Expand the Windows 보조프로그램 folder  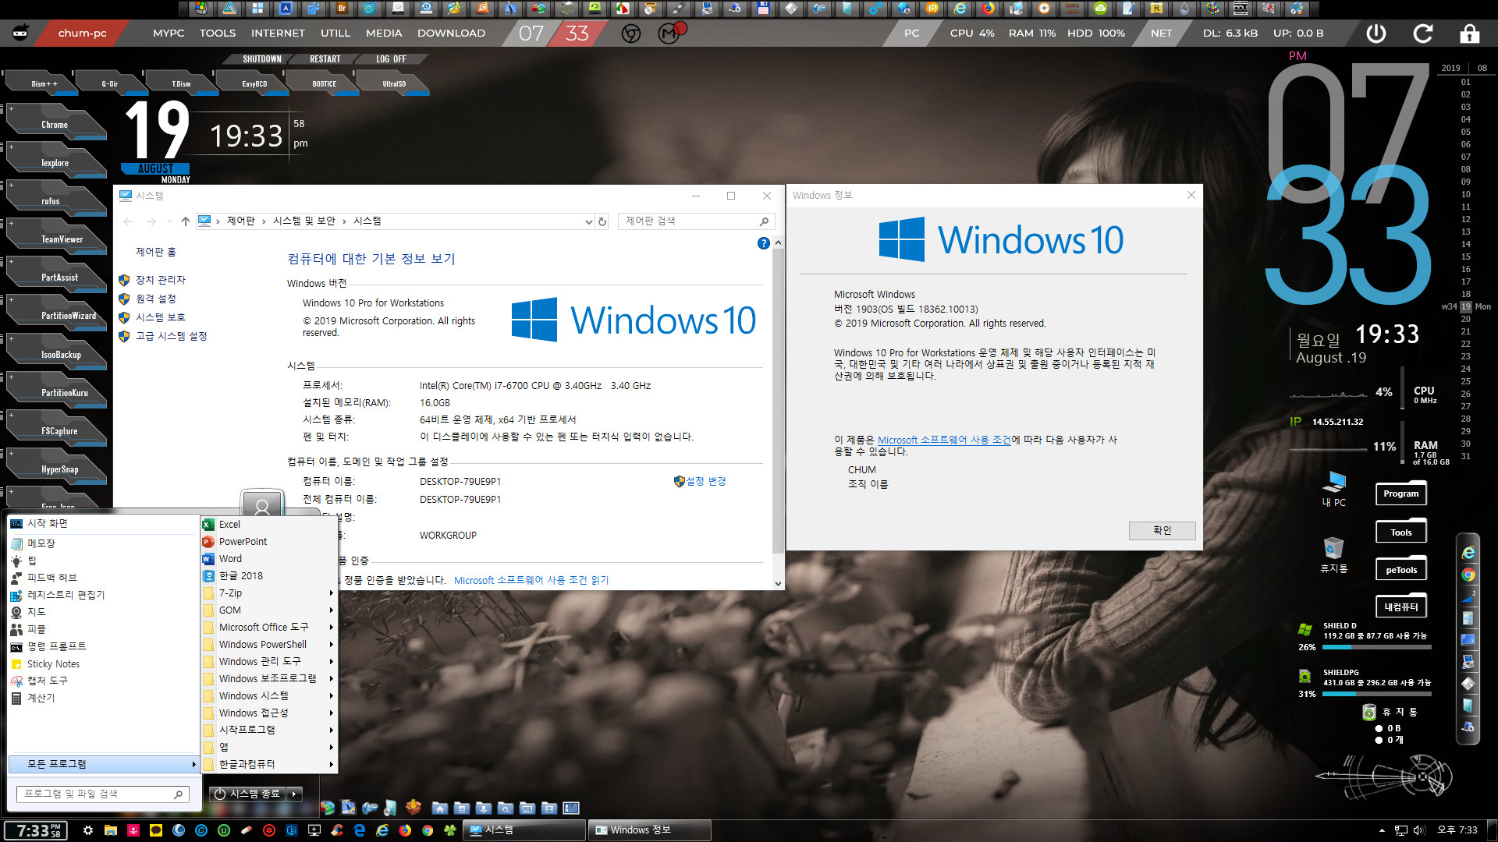point(269,679)
